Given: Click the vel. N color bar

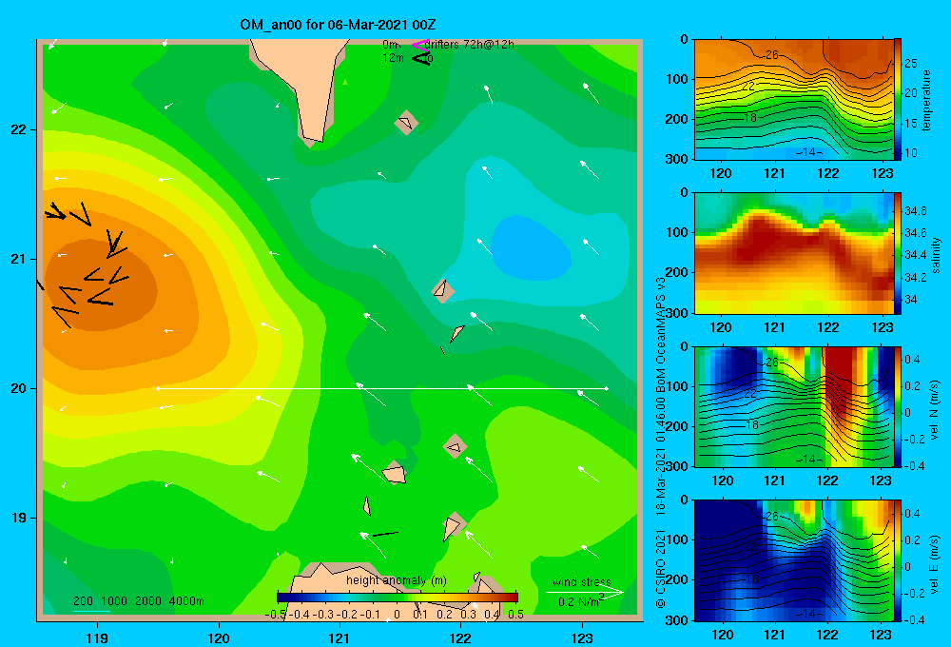Looking at the screenshot, I should 898,406.
